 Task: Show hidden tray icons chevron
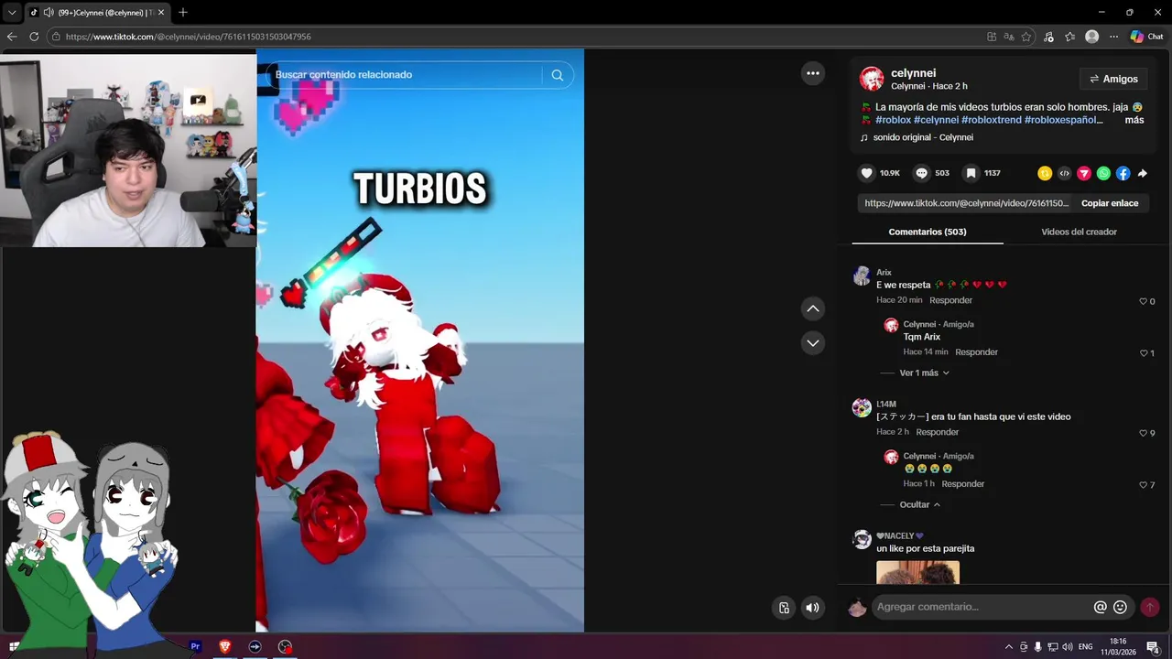[x=1009, y=647]
